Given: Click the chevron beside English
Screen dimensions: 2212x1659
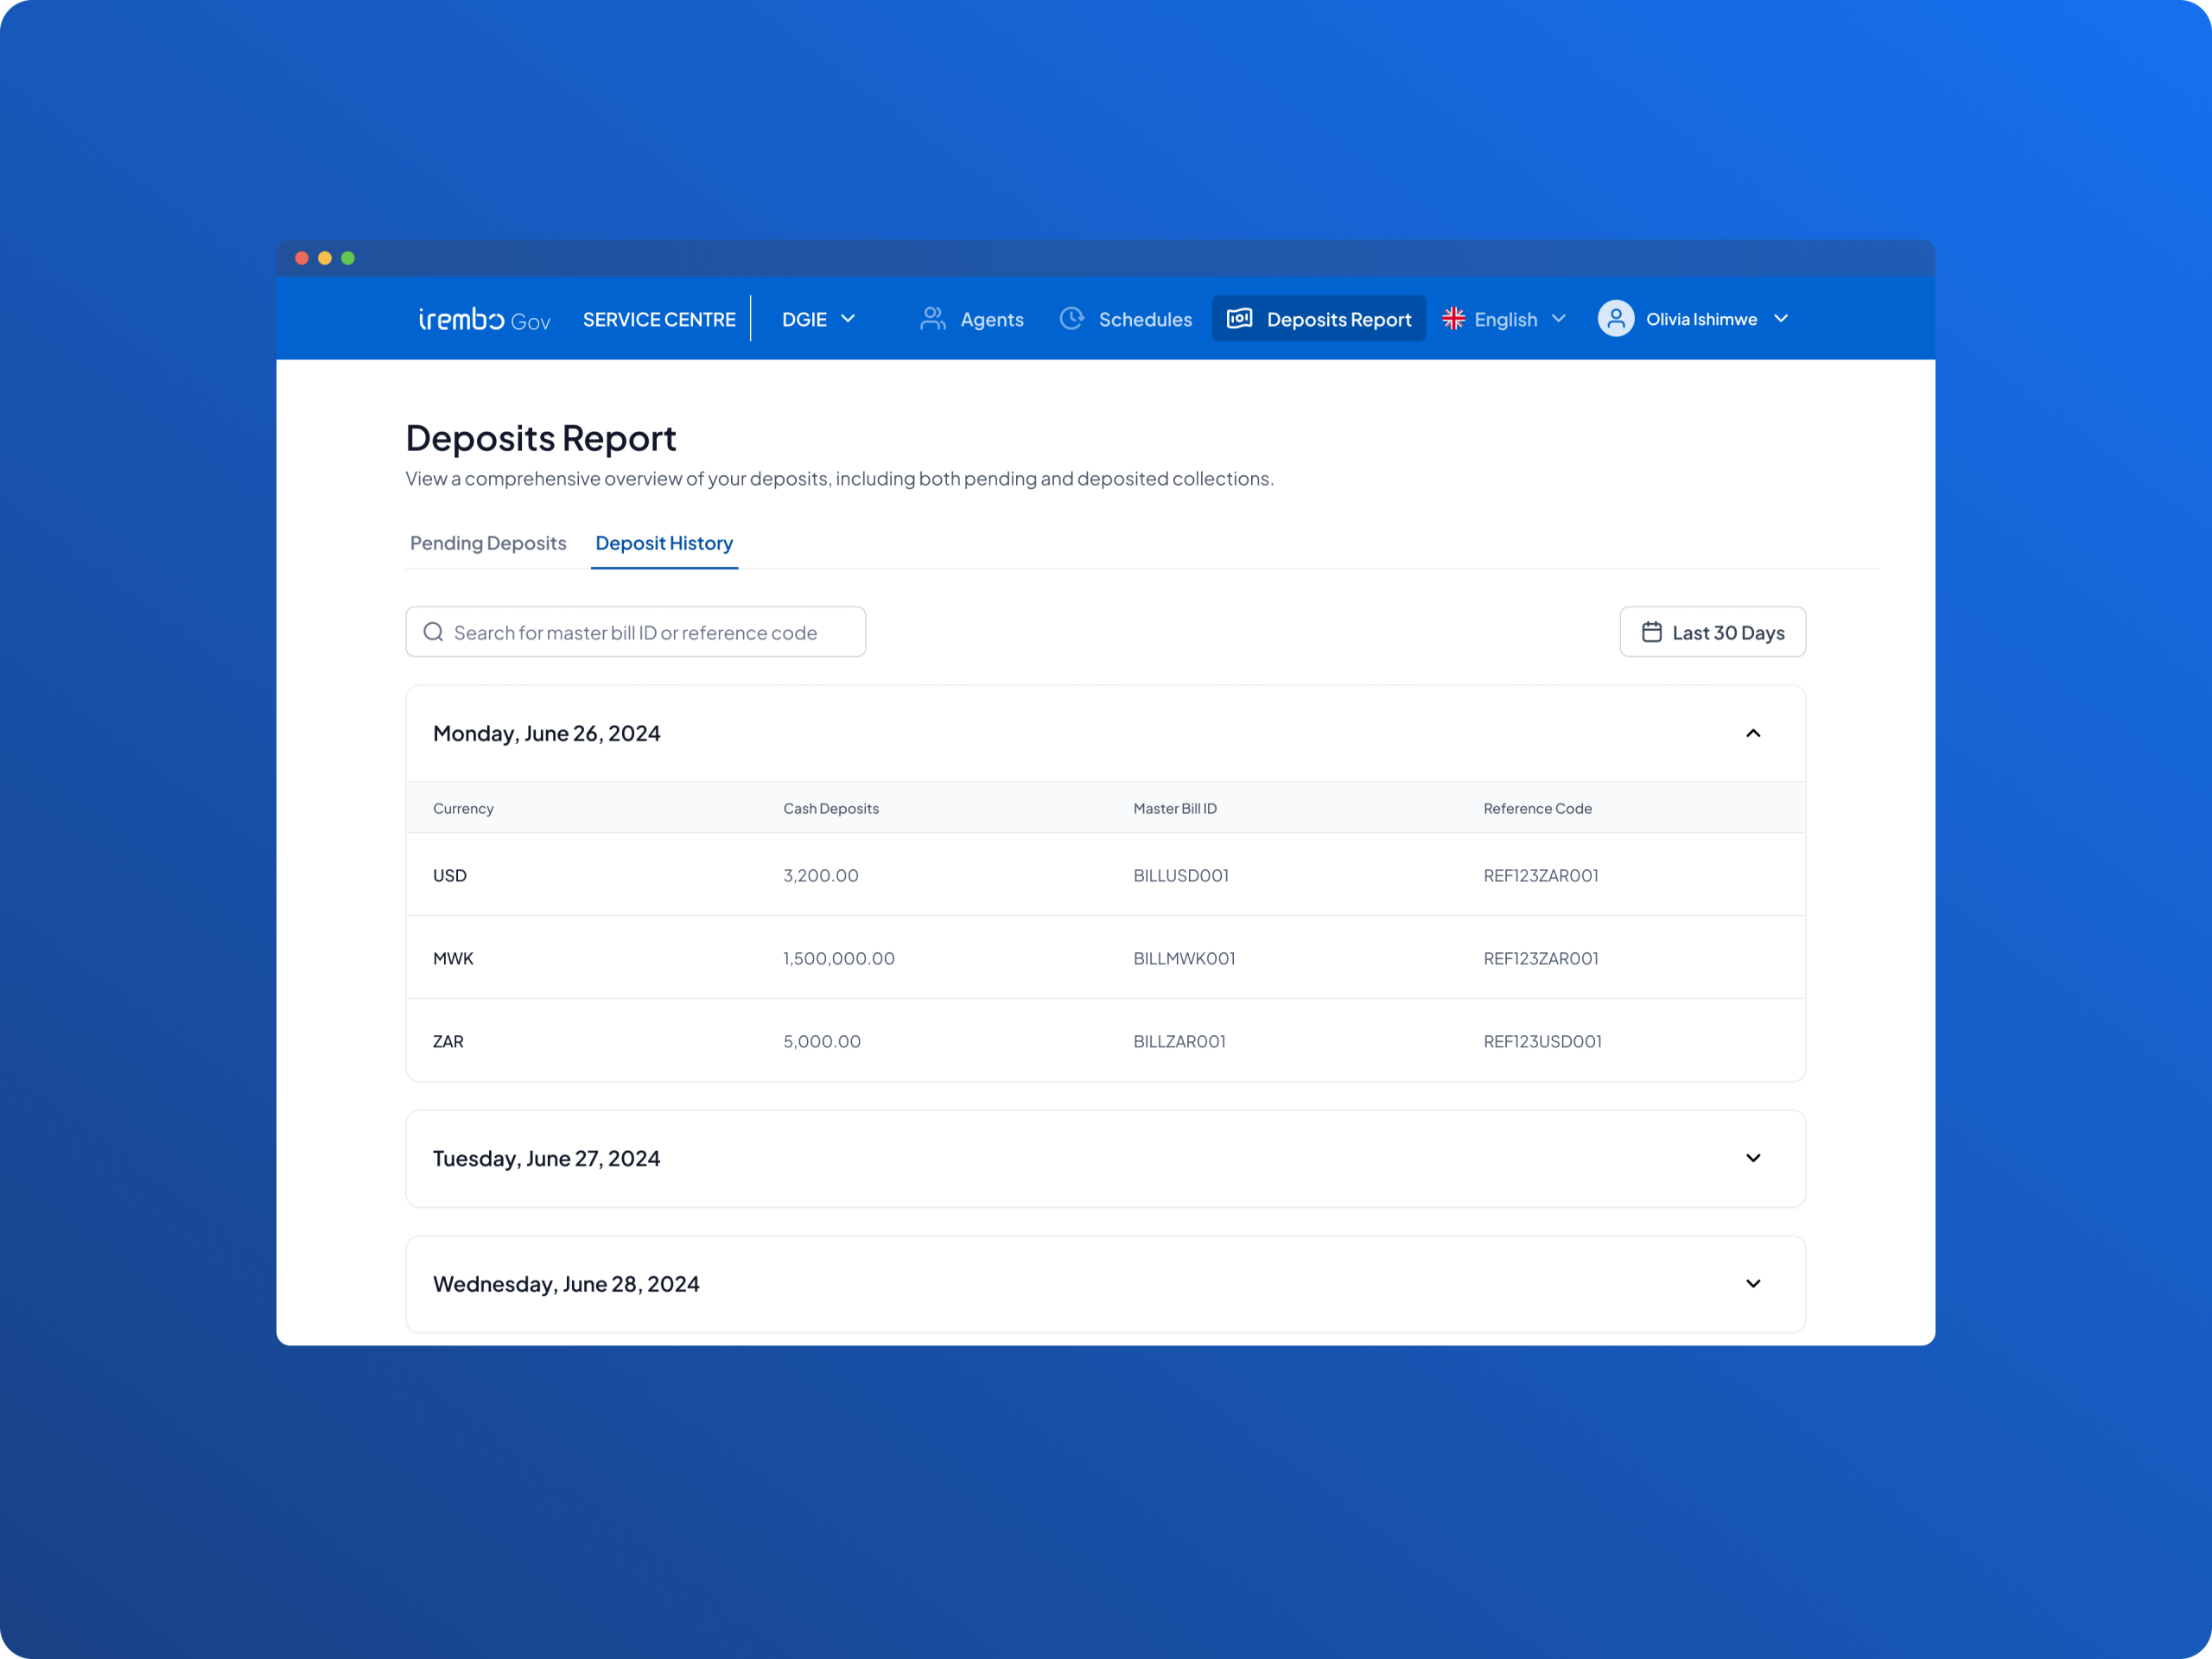Looking at the screenshot, I should (1558, 319).
